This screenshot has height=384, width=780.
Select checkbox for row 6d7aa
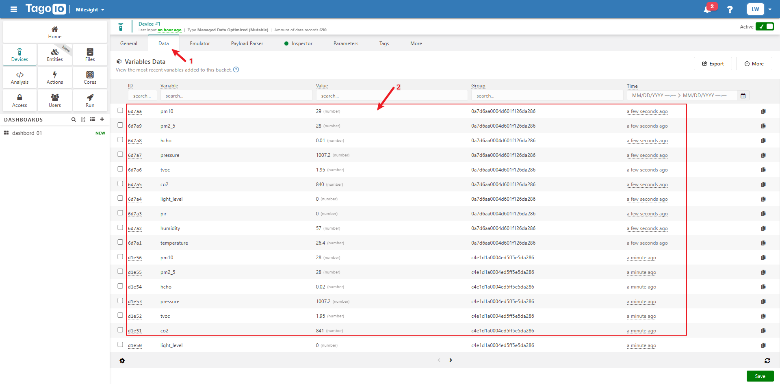(120, 111)
